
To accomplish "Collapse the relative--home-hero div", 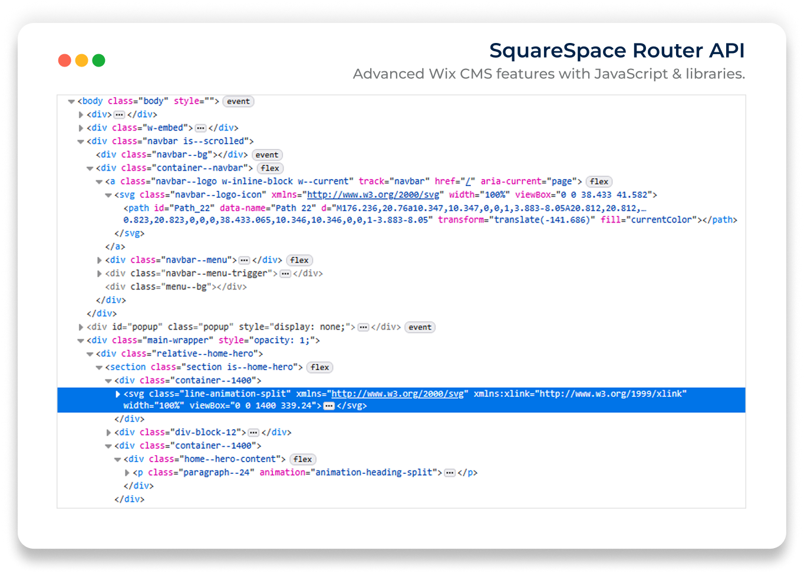I will tap(90, 354).
